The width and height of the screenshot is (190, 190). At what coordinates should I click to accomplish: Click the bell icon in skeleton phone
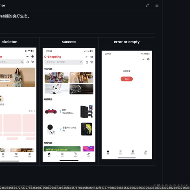(x=28, y=62)
